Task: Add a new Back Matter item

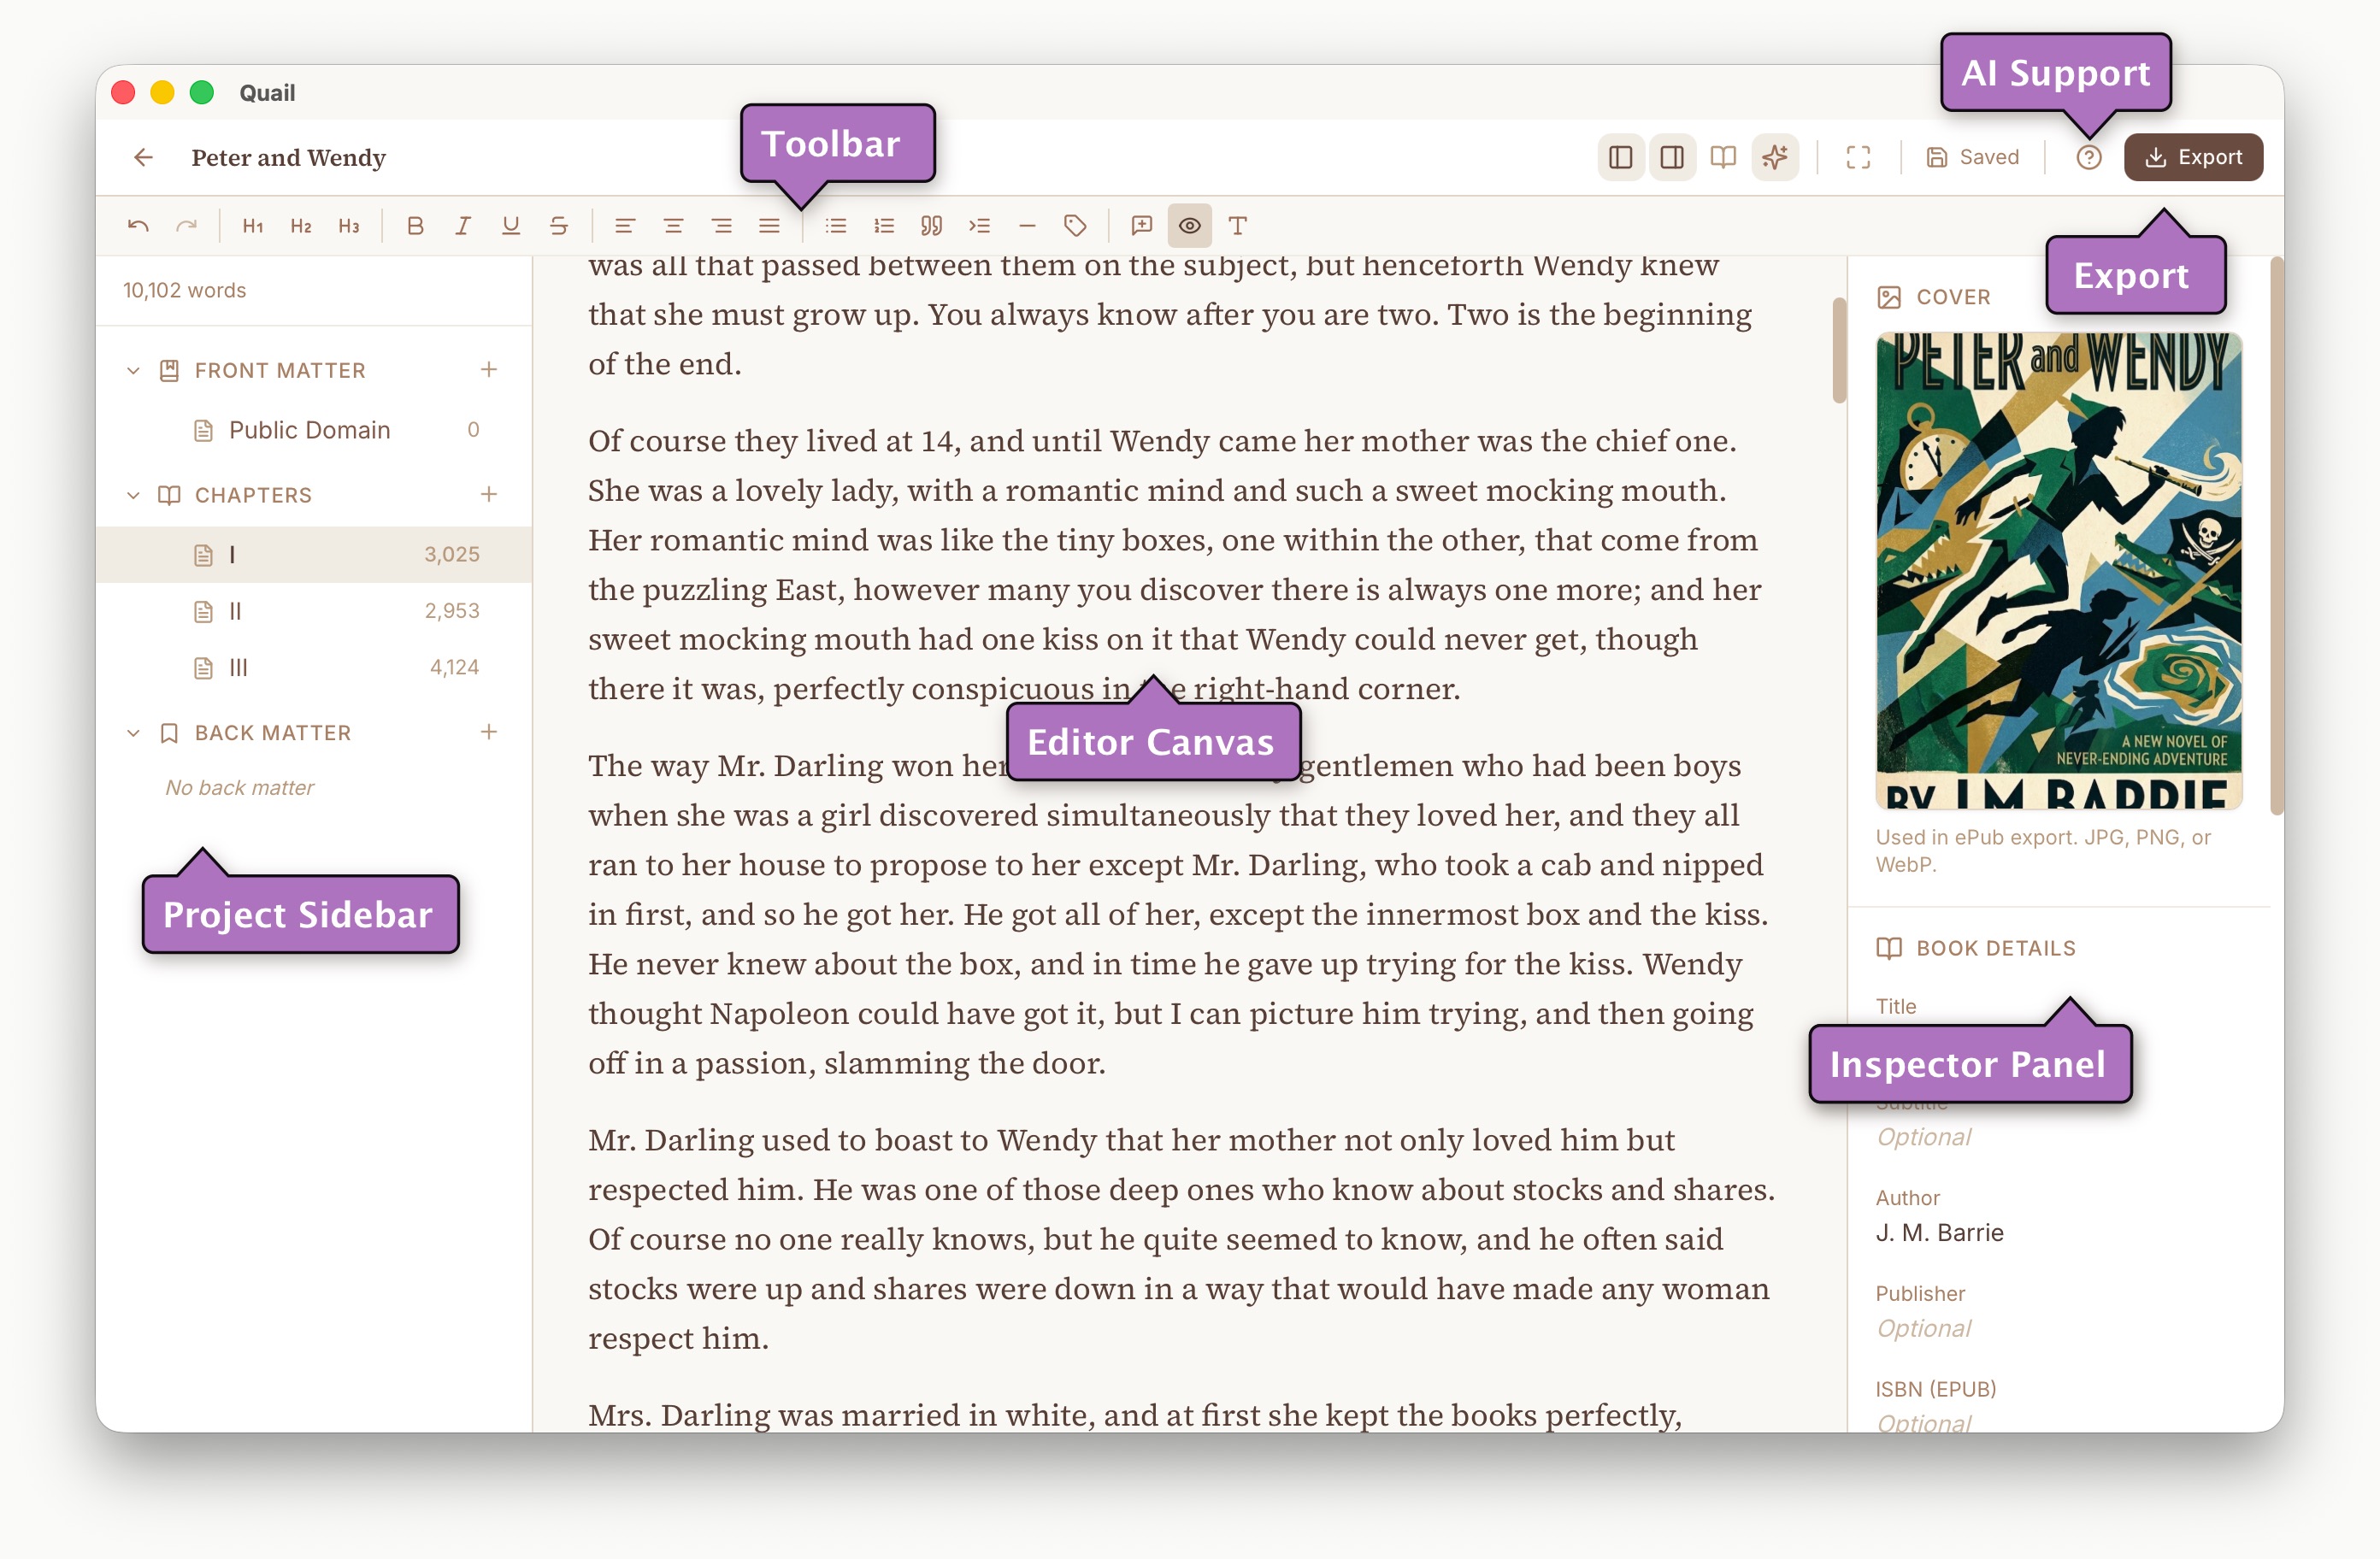Action: point(488,732)
